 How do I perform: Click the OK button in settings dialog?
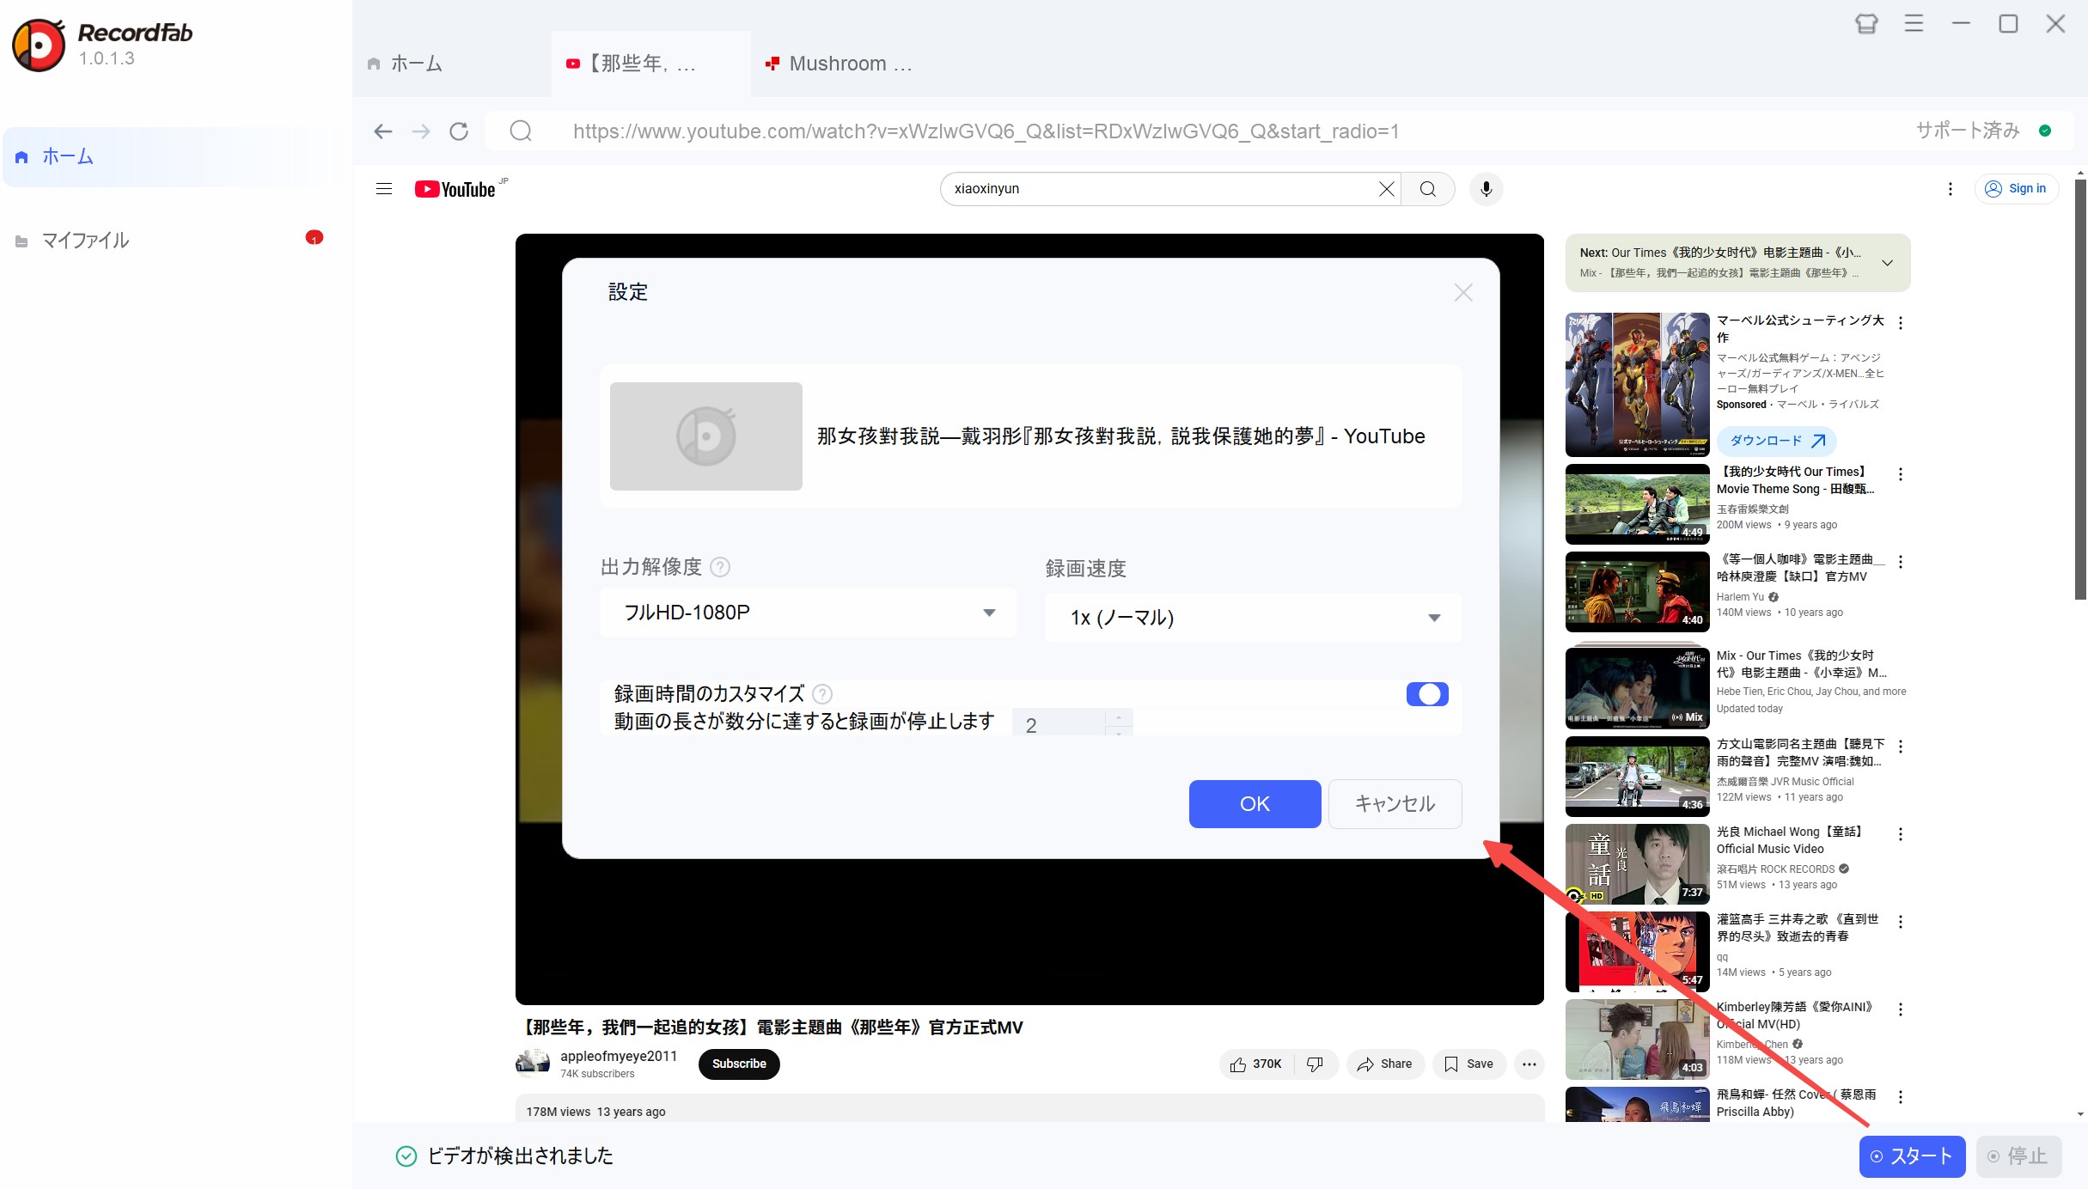click(x=1255, y=803)
